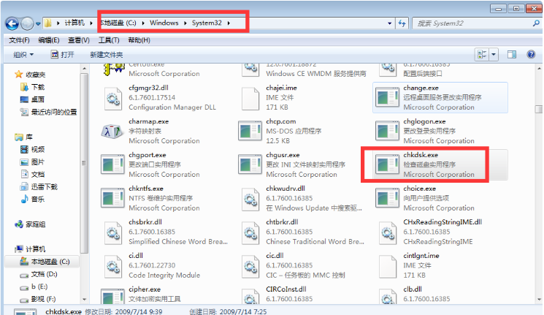
Task: Select the charmap.exe character map icon
Action: [112, 132]
